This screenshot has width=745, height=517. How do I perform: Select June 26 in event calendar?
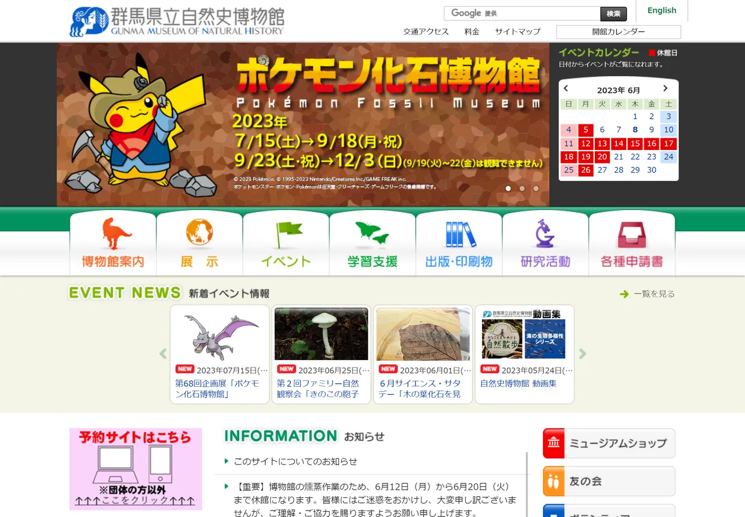(586, 170)
